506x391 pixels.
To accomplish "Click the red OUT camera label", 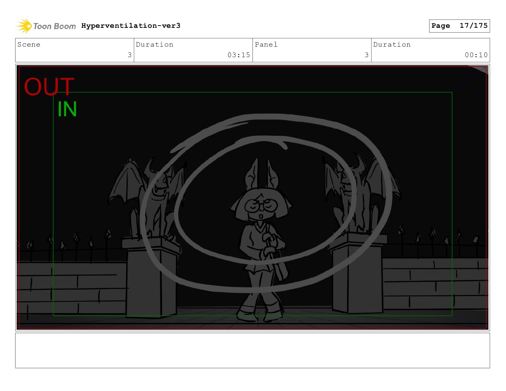I will click(49, 87).
